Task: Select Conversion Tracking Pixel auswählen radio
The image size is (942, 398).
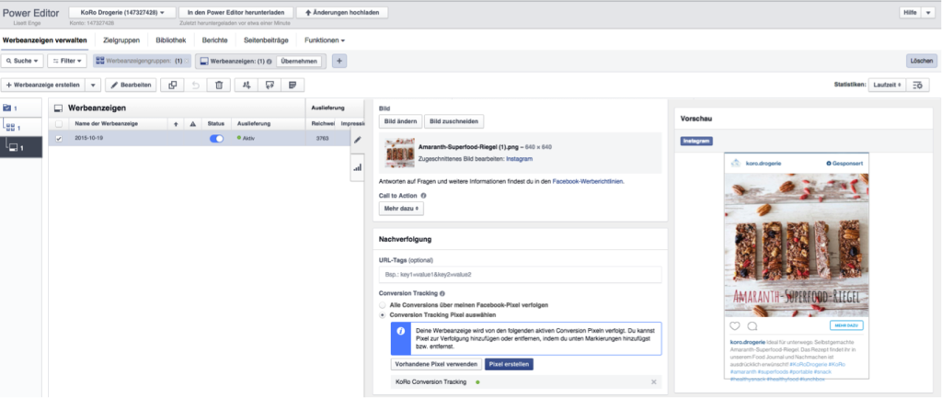Action: (382, 314)
